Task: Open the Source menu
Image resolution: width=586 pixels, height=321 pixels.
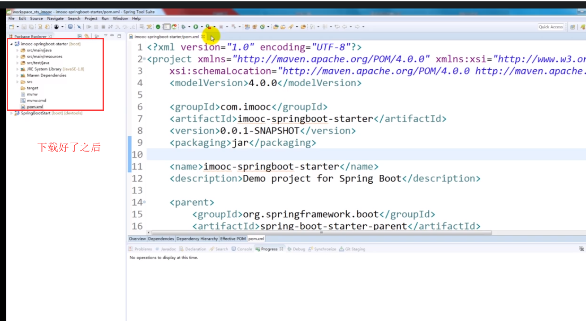Action: pos(36,18)
